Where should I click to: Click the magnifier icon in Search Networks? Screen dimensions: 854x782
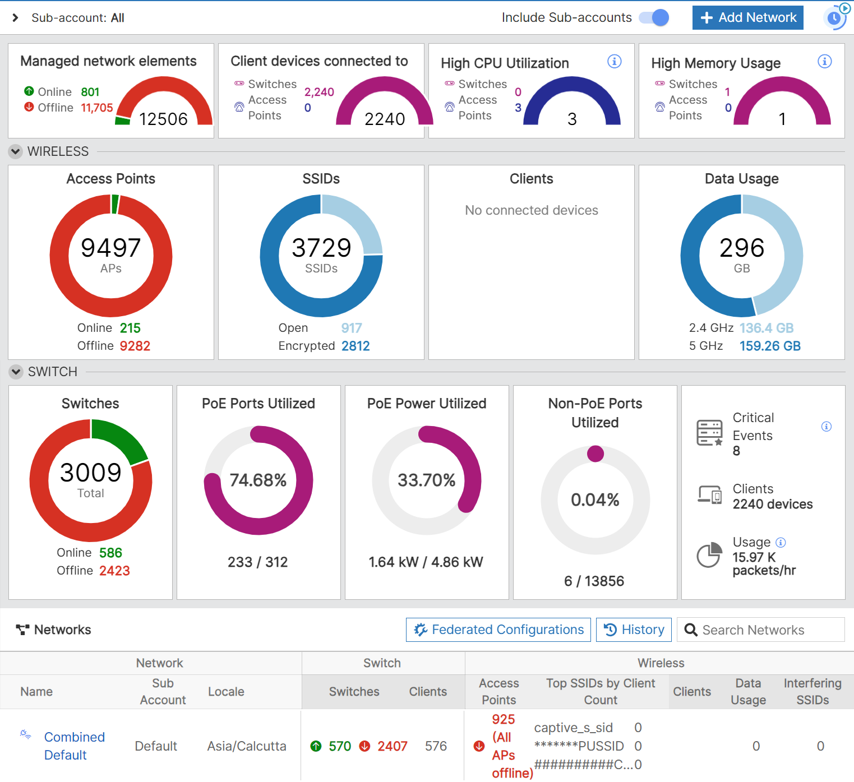(691, 630)
